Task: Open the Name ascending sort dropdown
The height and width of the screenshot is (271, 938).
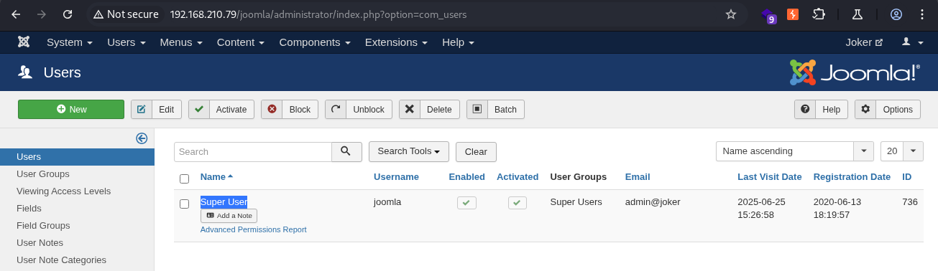Action: [x=794, y=151]
